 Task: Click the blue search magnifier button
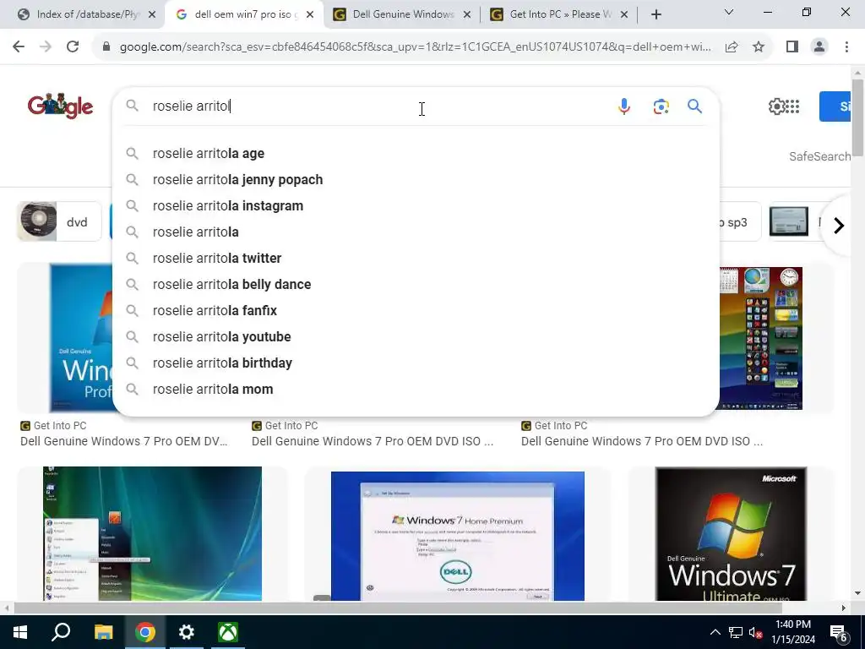pyautogui.click(x=694, y=106)
